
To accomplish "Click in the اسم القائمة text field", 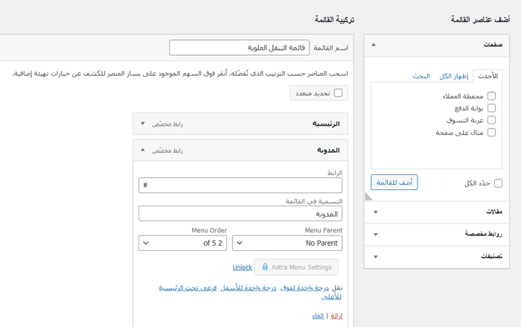I will [x=239, y=48].
